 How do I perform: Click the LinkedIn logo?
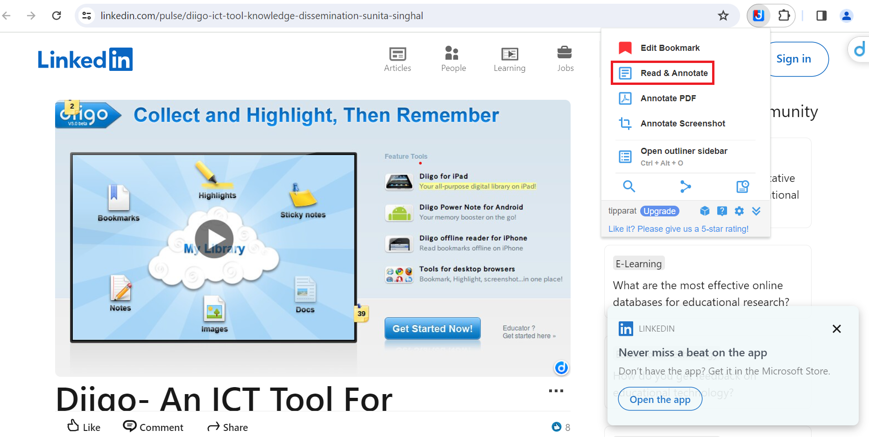[x=85, y=59]
